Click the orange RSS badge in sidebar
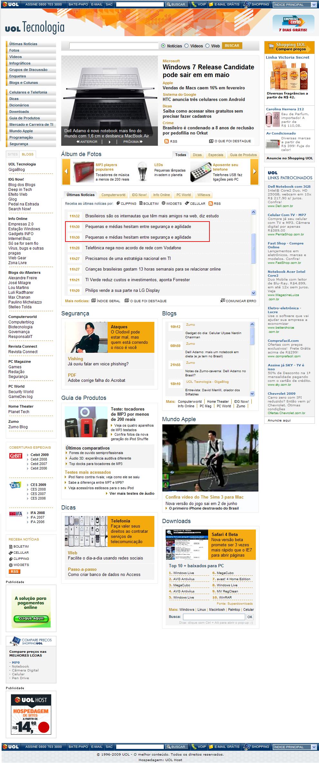 pyautogui.click(x=14, y=571)
